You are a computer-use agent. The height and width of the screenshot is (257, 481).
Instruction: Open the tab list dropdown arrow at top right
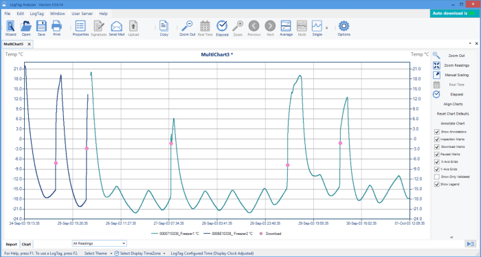click(470, 43)
